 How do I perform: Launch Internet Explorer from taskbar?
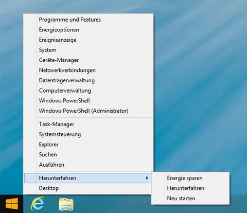(x=38, y=204)
